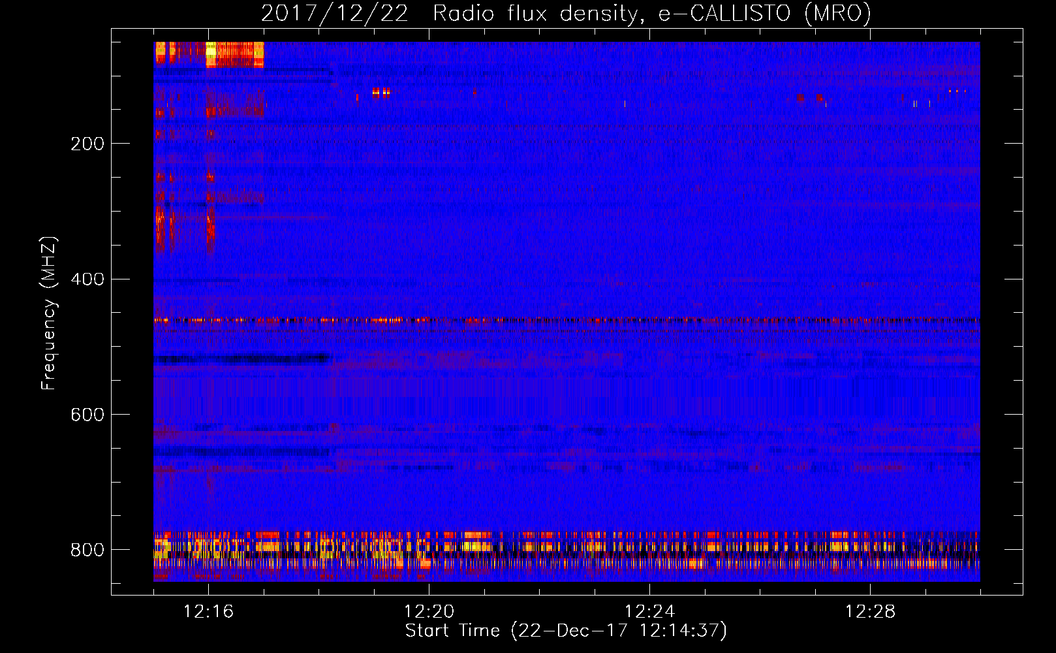Click the bright interference band near 800 MHz

[567, 550]
